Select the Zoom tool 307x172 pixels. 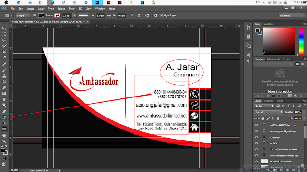tap(4, 141)
